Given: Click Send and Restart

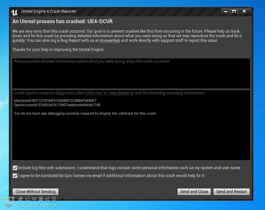Looking at the screenshot, I should (x=231, y=192).
